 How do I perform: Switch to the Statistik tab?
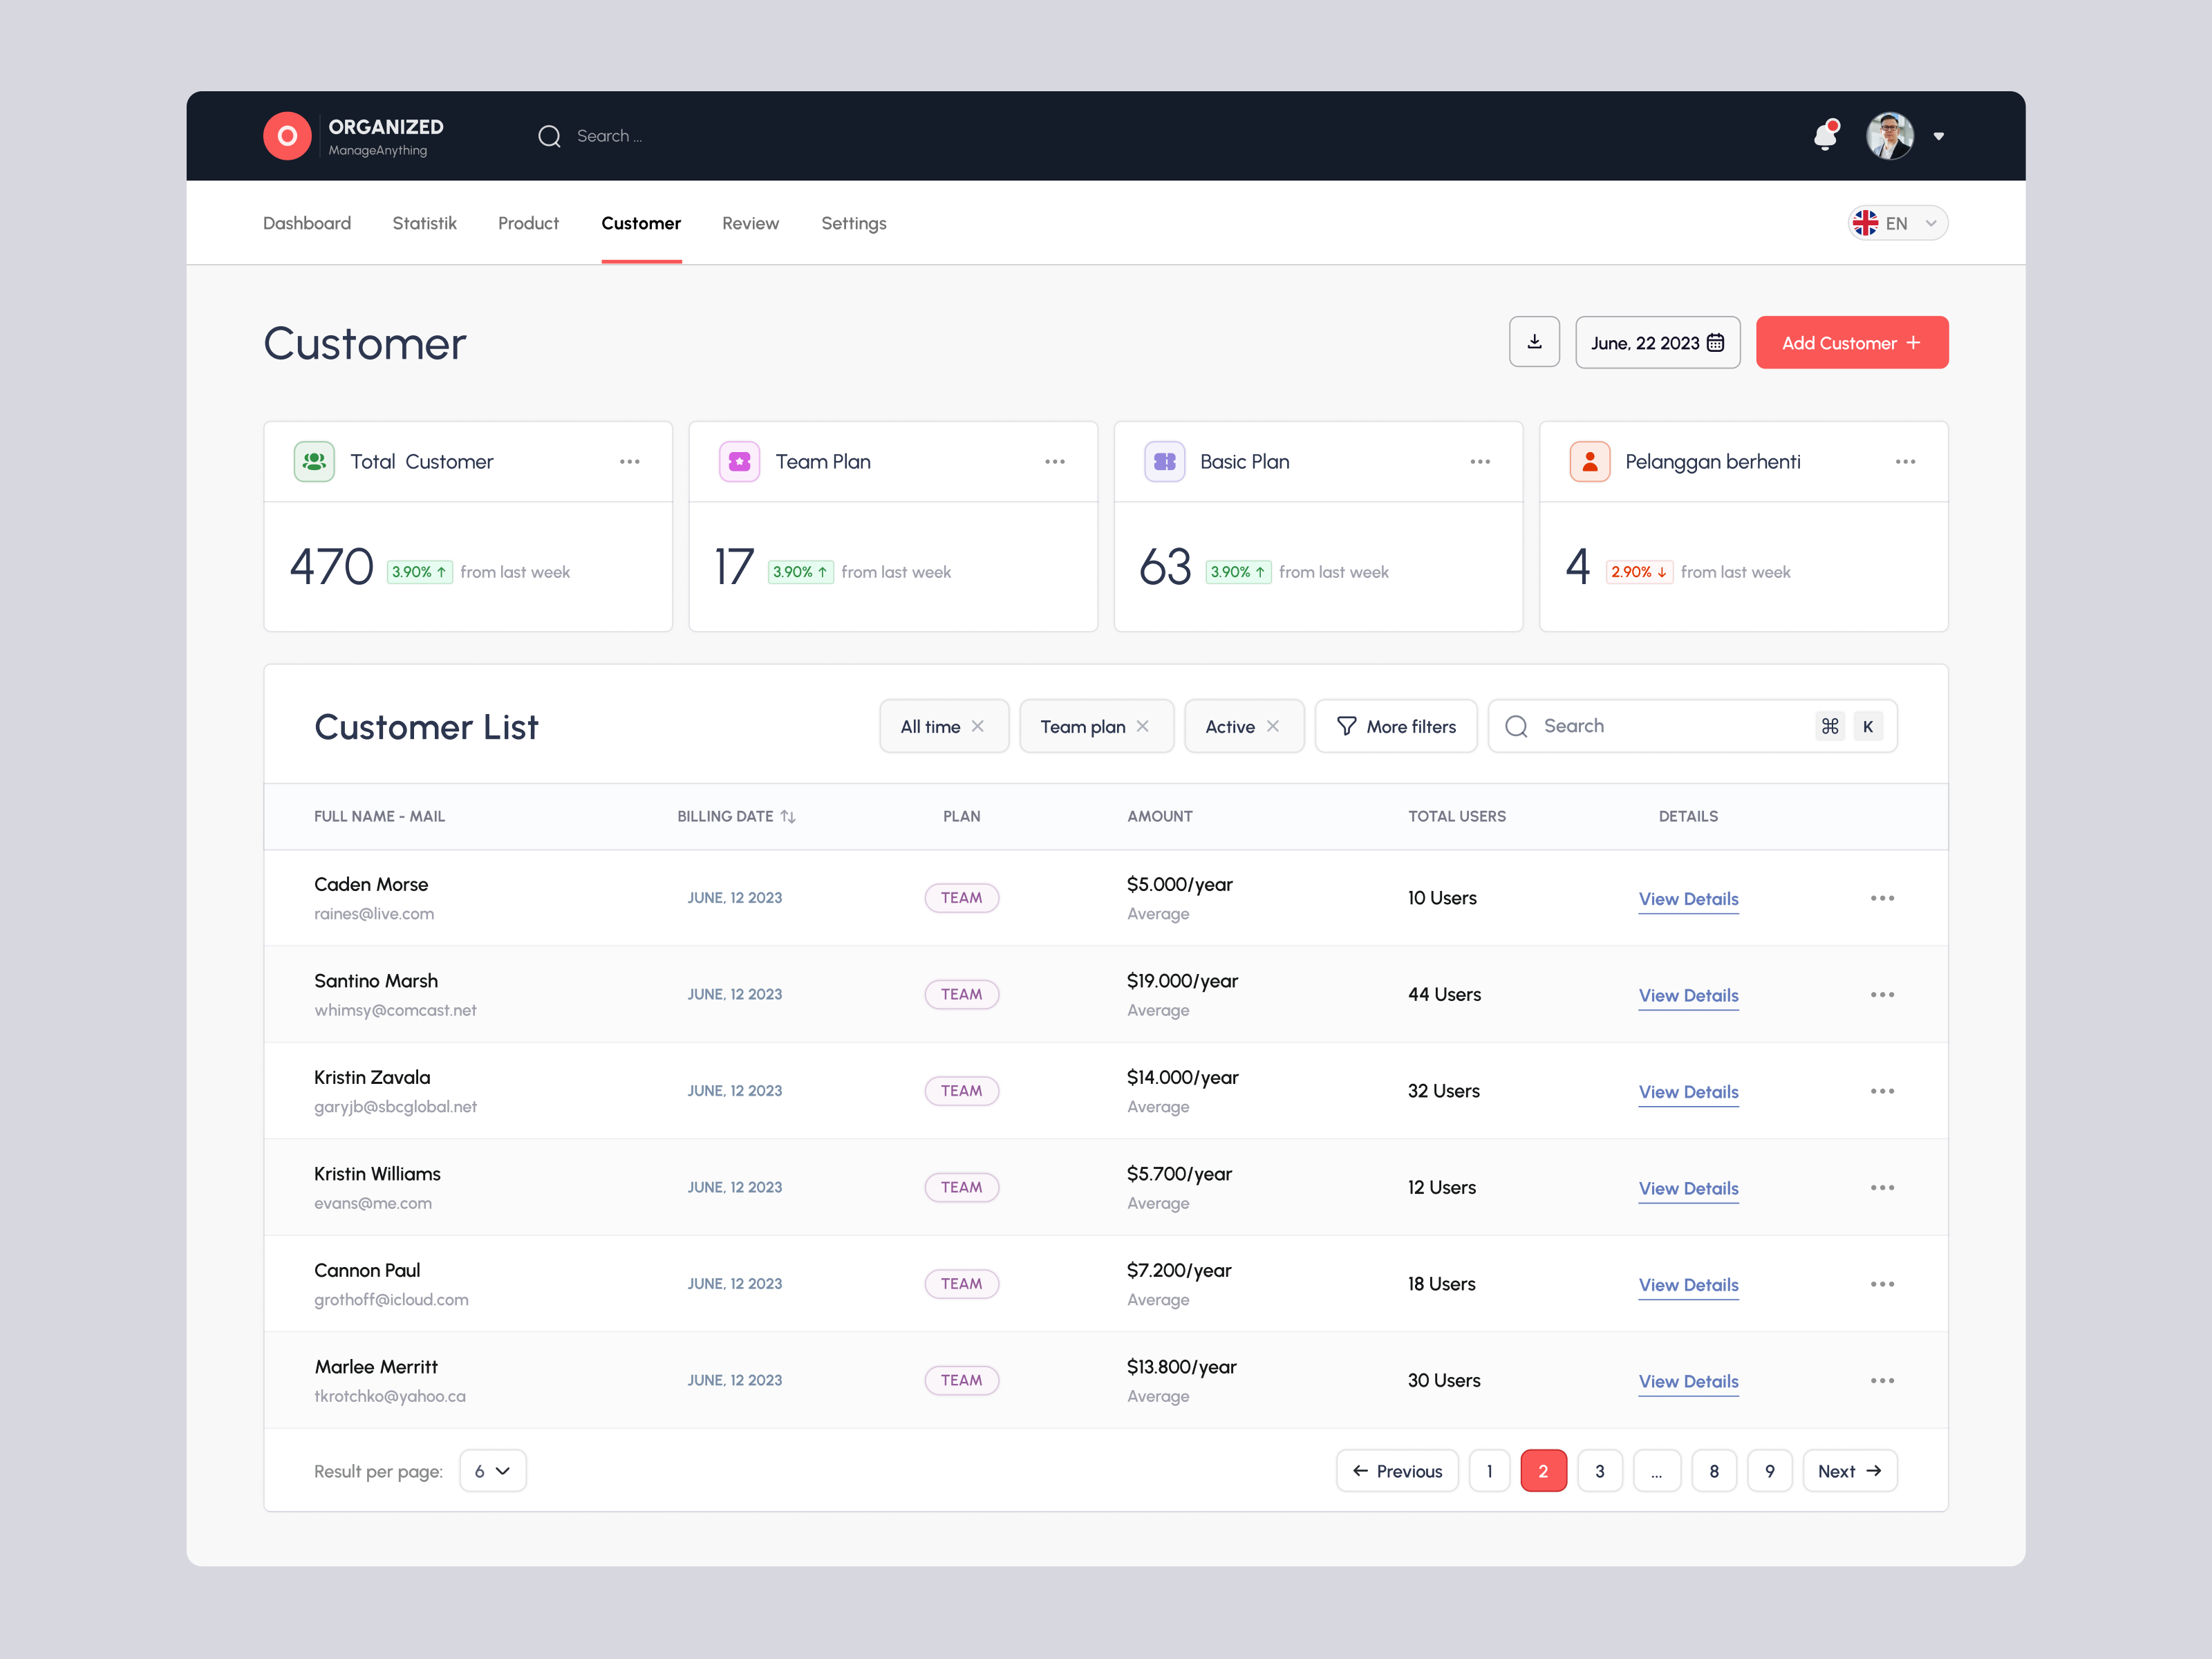point(424,223)
